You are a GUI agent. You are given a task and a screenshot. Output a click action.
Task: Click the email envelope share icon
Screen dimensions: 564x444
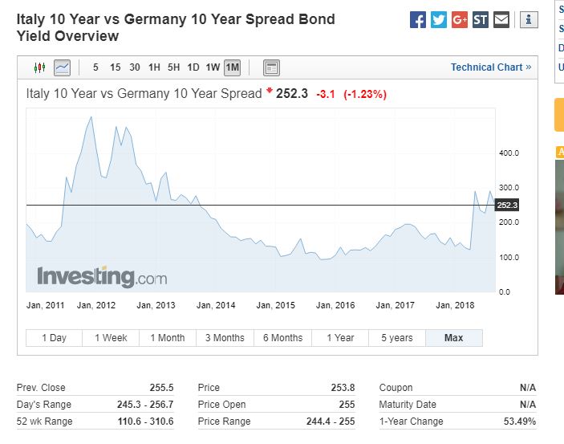[501, 20]
